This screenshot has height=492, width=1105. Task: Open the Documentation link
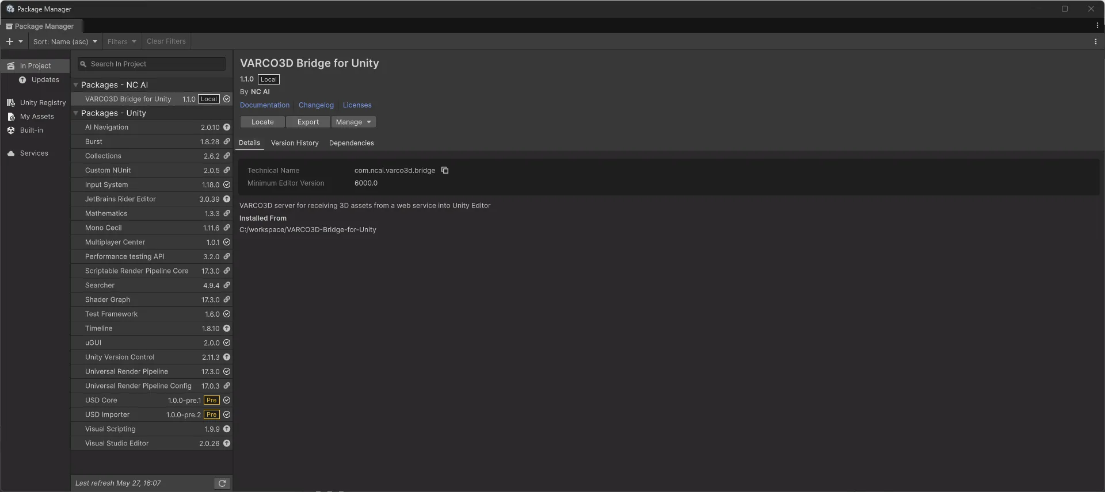265,105
